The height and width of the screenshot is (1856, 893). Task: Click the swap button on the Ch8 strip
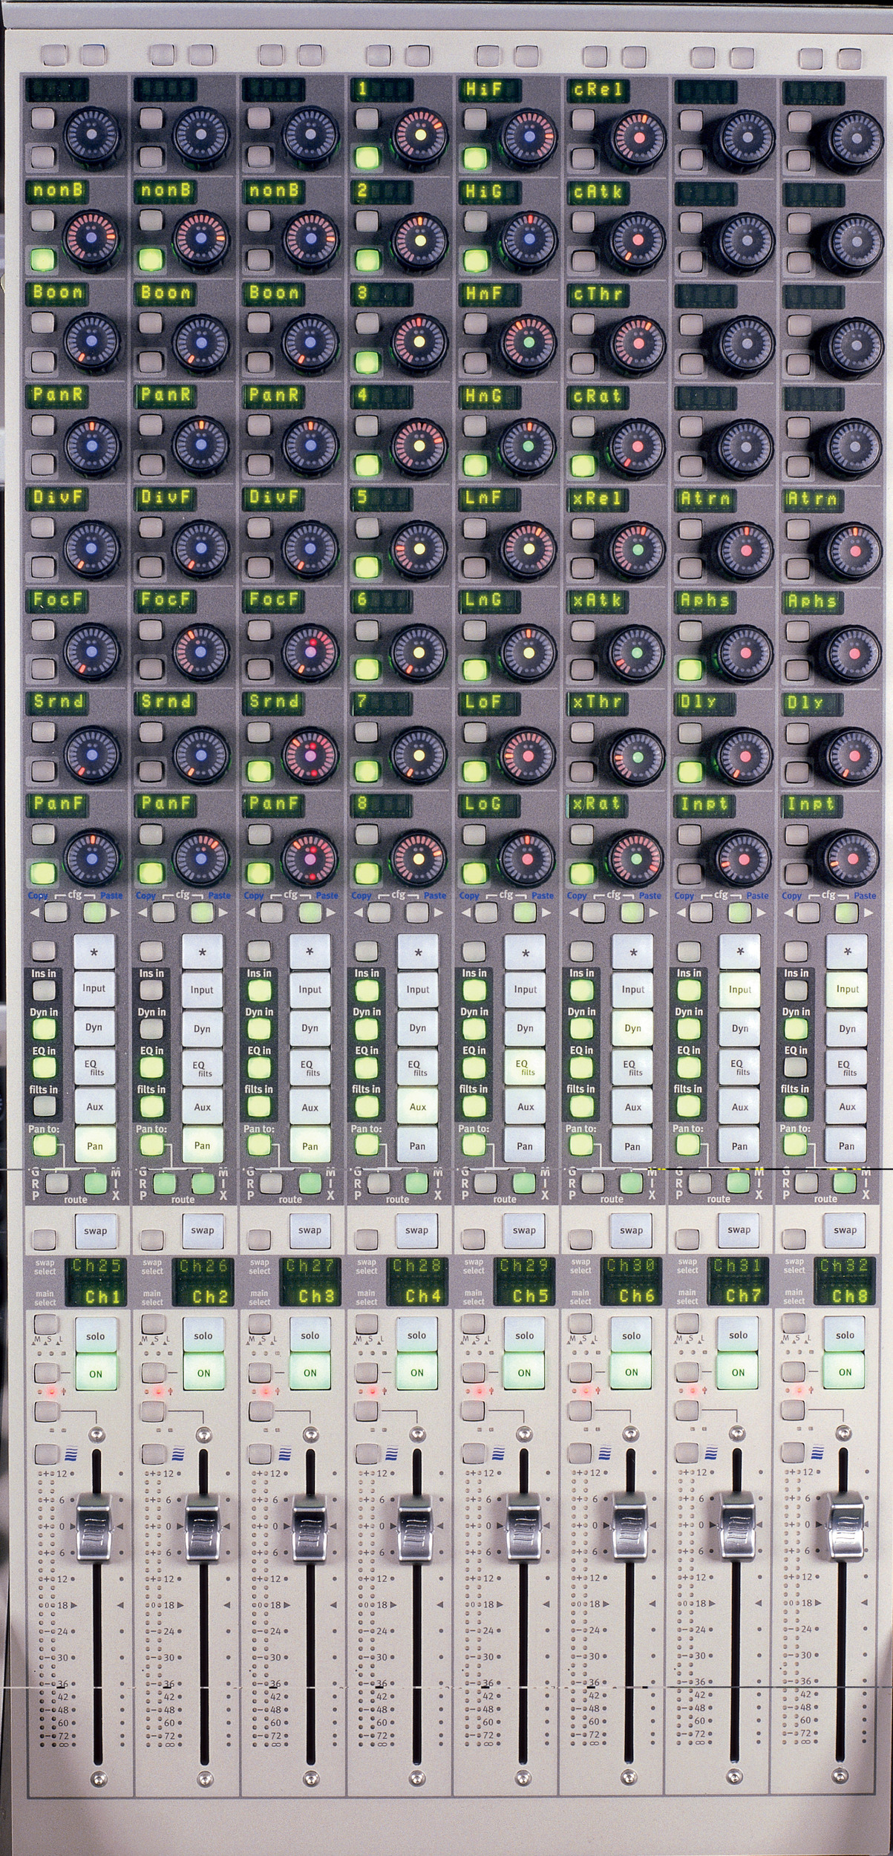(x=845, y=1229)
